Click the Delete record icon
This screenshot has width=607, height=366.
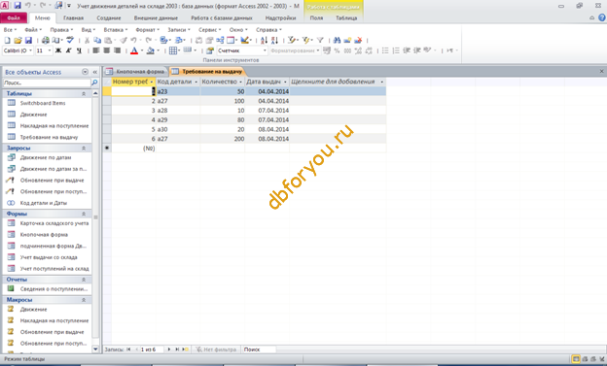coord(358,40)
